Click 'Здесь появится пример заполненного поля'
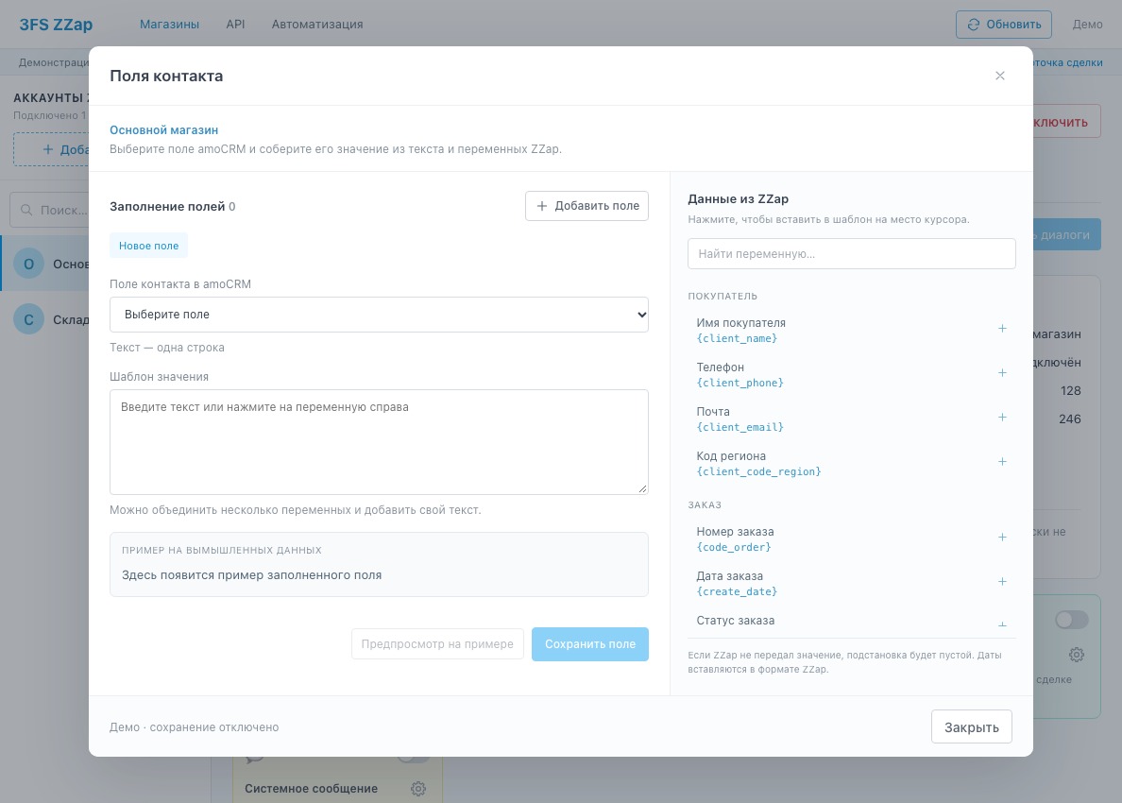This screenshot has height=803, width=1122. (x=252, y=575)
